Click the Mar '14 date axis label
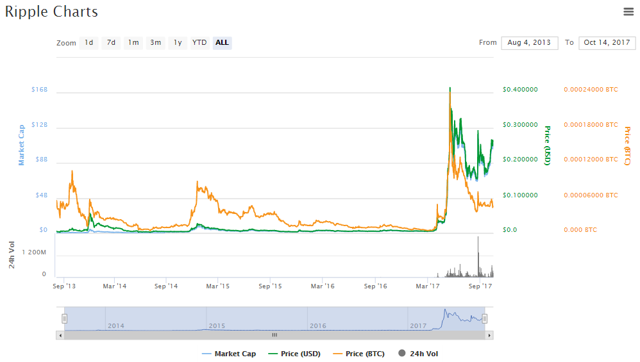 click(x=115, y=286)
